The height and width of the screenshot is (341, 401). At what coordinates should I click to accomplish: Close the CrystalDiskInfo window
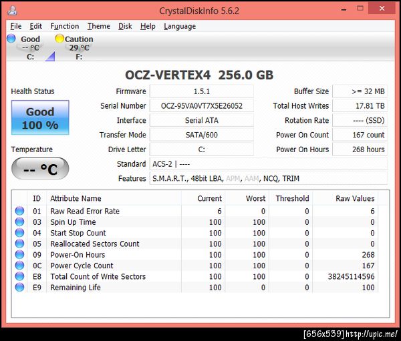pyautogui.click(x=382, y=9)
